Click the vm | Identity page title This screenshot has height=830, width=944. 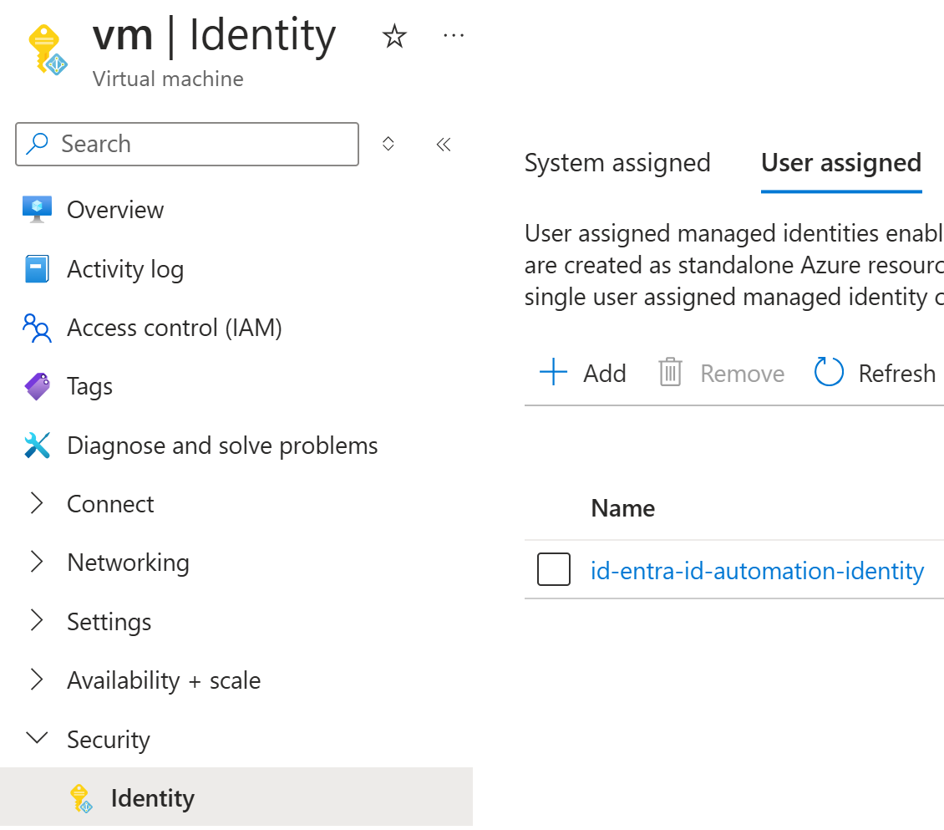pyautogui.click(x=214, y=36)
